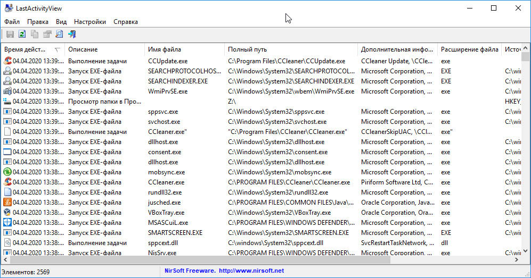
Task: Click the Exit door toolbar icon
Action: coord(72,34)
